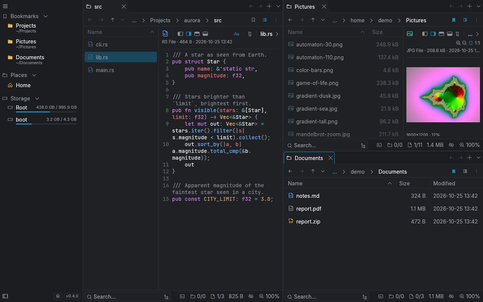Open the terminal icon in the src status bar
483x302 pixels.
click(182, 297)
